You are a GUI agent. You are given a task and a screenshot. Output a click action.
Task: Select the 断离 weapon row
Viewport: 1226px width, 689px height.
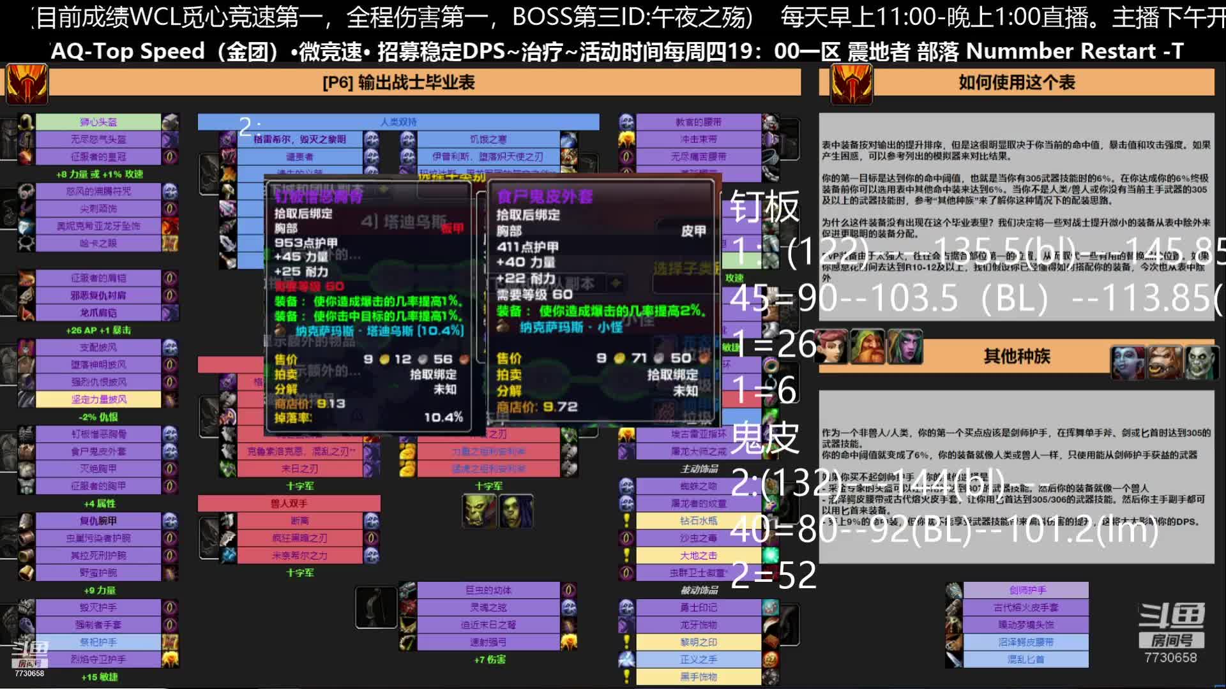299,521
